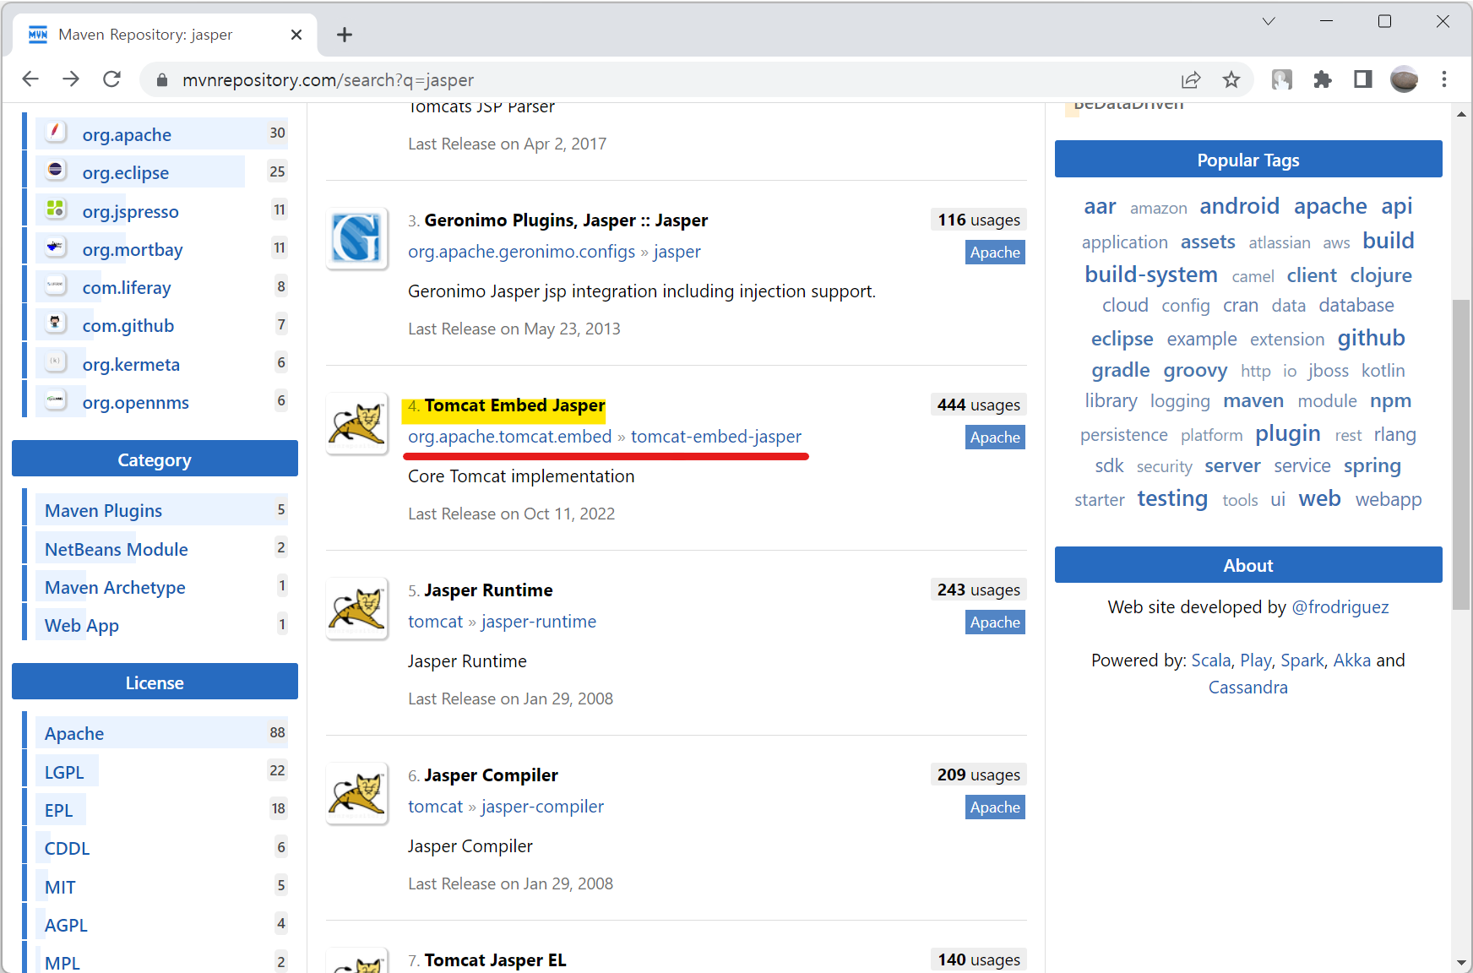The width and height of the screenshot is (1473, 973).
Task: Open the testing popular tag
Action: [x=1172, y=498]
